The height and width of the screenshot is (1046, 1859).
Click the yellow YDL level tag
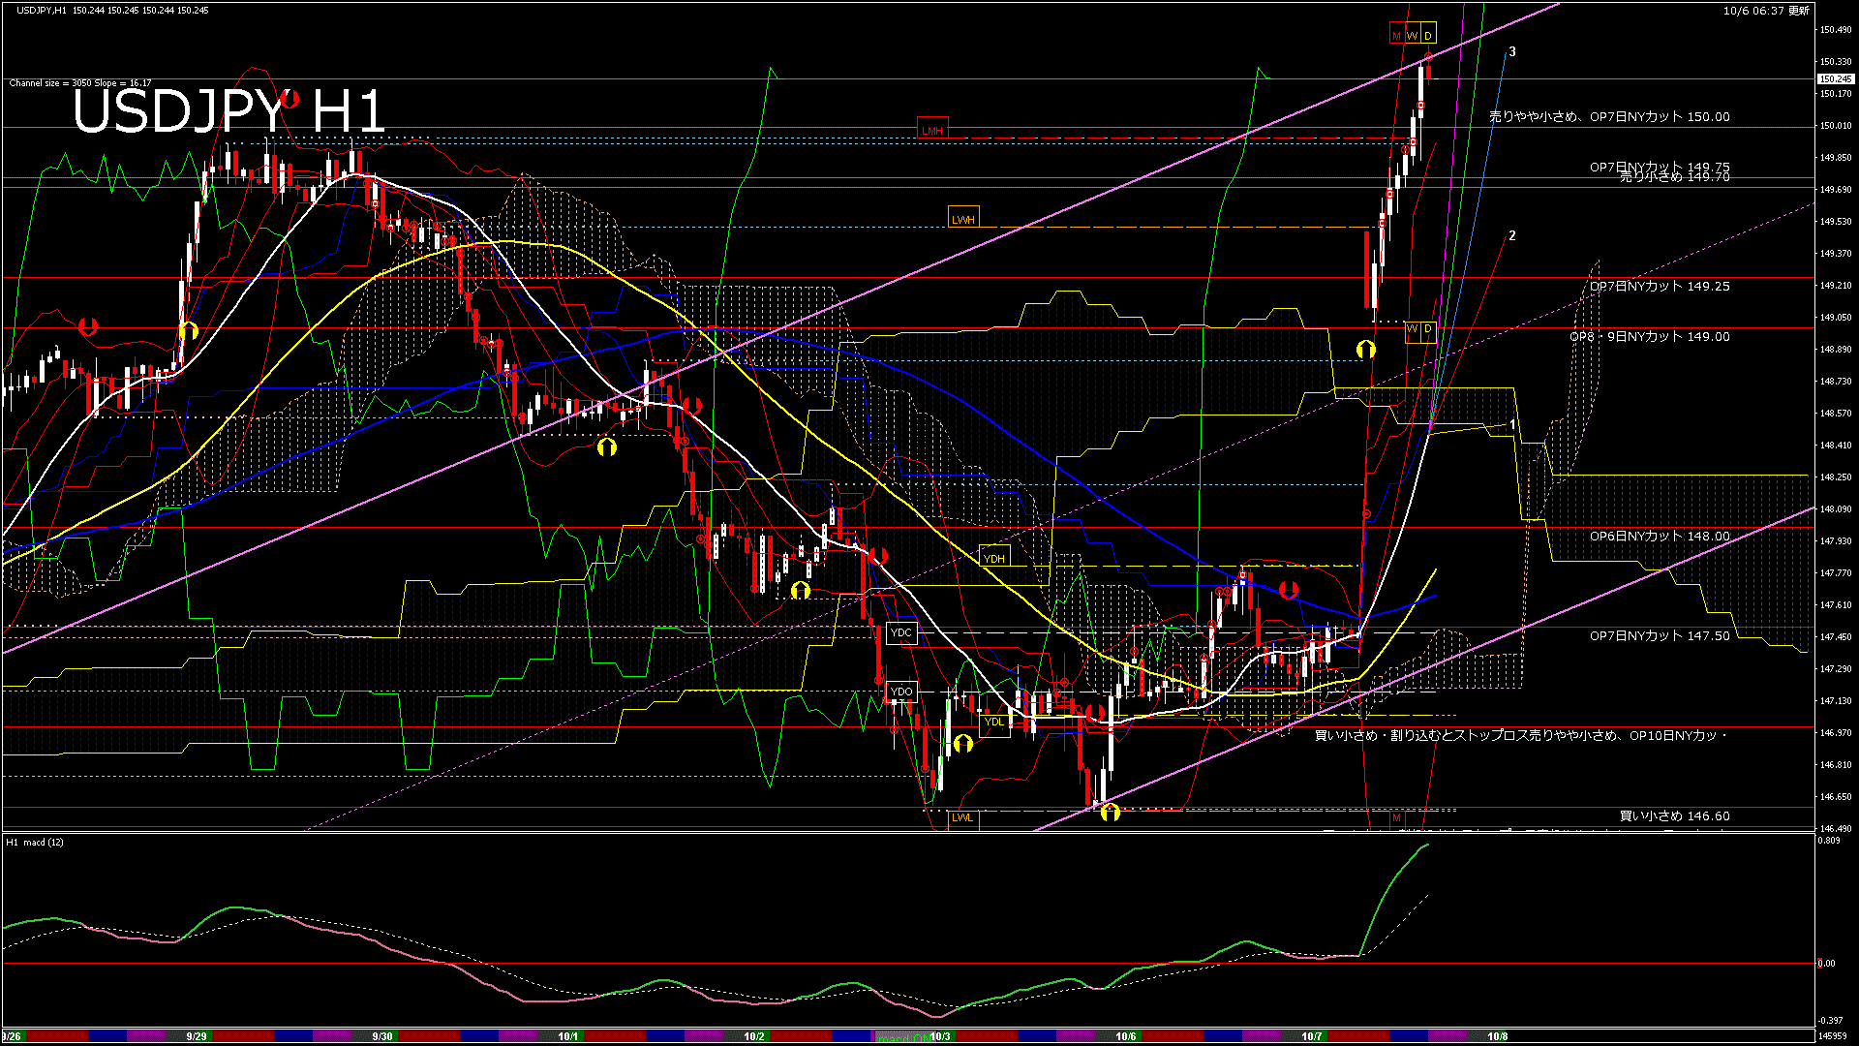(994, 722)
